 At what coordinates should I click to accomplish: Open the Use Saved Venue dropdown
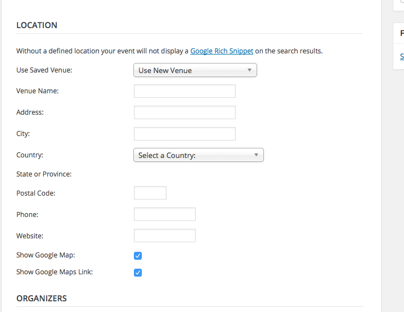pos(195,70)
